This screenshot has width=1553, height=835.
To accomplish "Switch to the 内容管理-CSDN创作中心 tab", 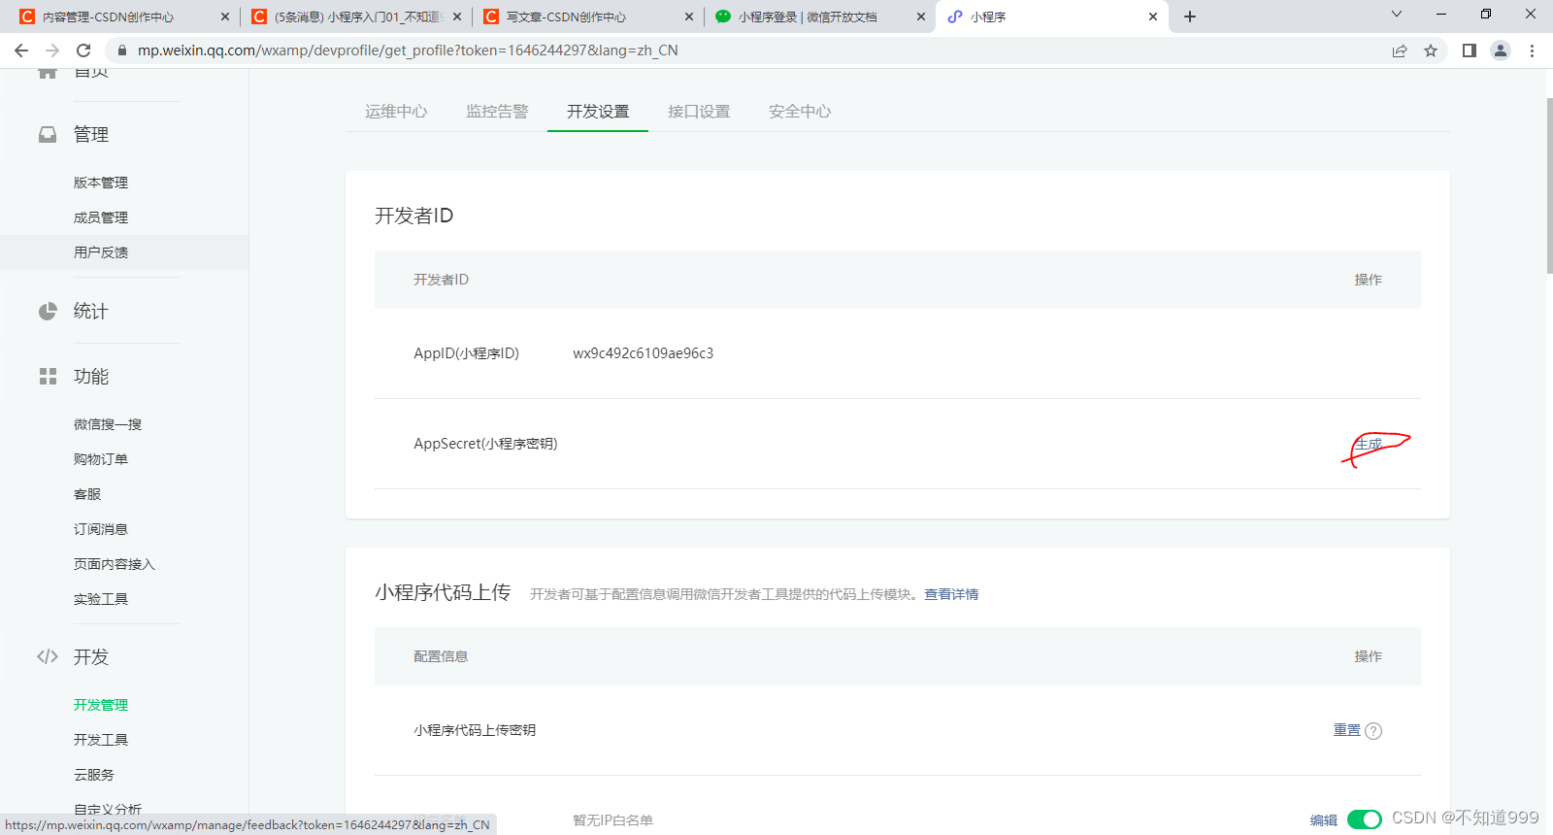I will pyautogui.click(x=109, y=17).
